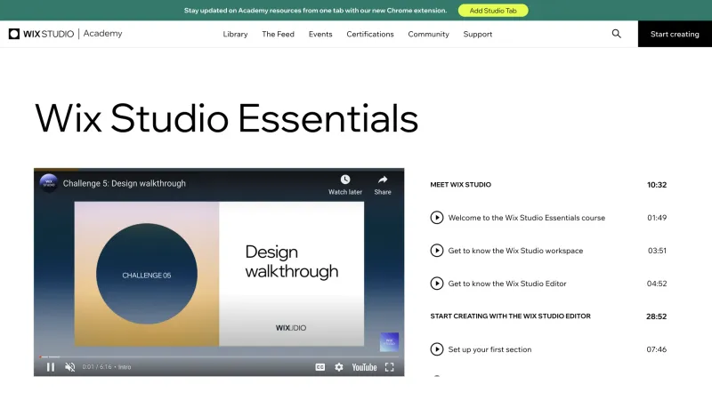Click the Chrome extension announcement banner text
Screen dimensions: 712x400
pyautogui.click(x=315, y=11)
